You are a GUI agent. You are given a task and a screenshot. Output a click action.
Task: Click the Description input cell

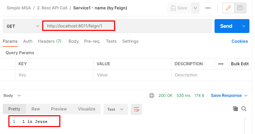[211, 75]
